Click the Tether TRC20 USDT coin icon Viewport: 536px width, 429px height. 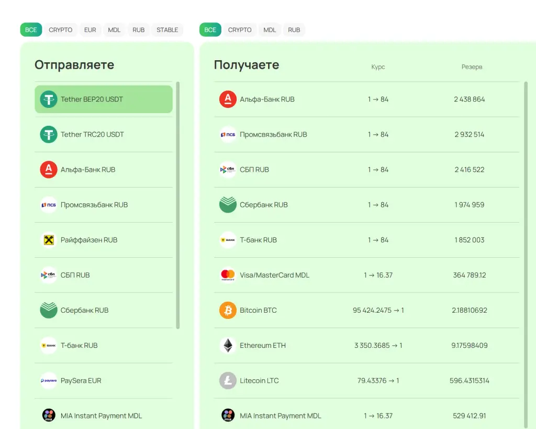tap(49, 135)
